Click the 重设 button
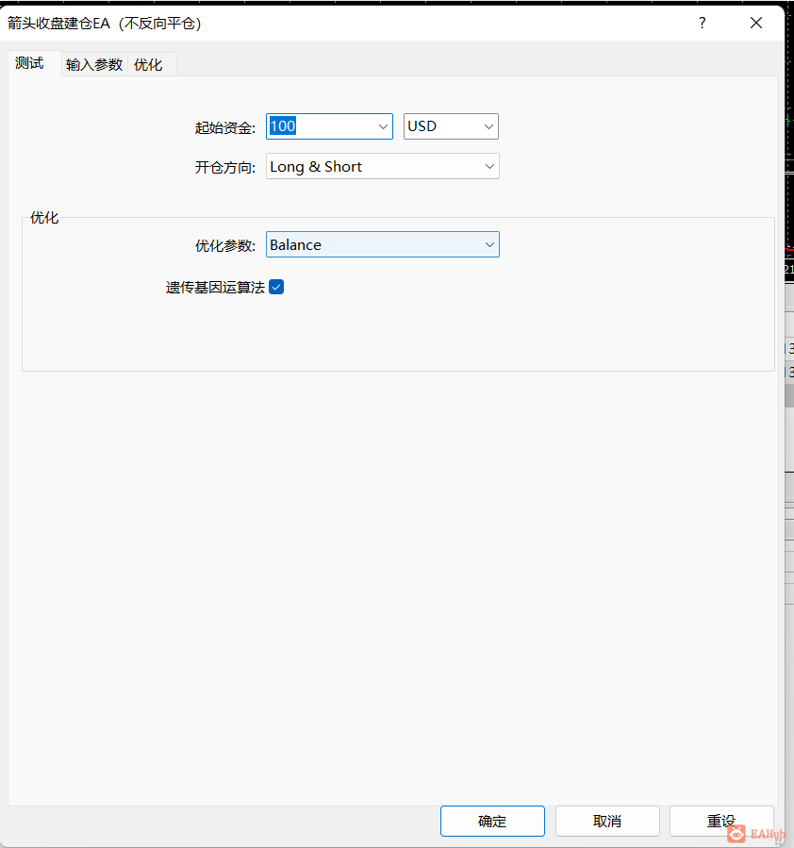The image size is (794, 848). click(x=721, y=821)
